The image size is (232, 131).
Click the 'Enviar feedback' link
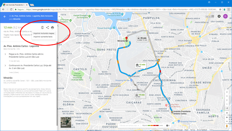click(202, 130)
